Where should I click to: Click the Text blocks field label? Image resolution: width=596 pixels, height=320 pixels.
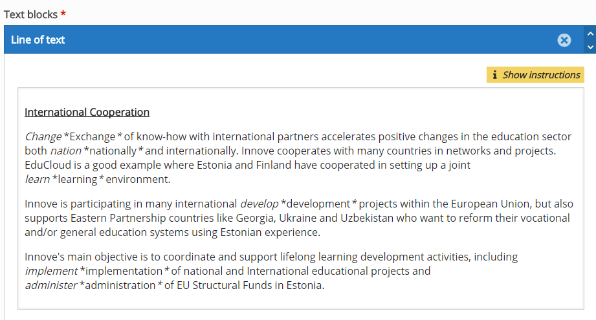click(30, 14)
